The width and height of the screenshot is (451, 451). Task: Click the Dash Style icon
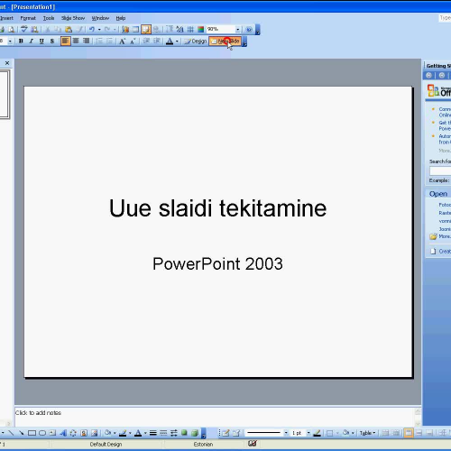(x=163, y=433)
